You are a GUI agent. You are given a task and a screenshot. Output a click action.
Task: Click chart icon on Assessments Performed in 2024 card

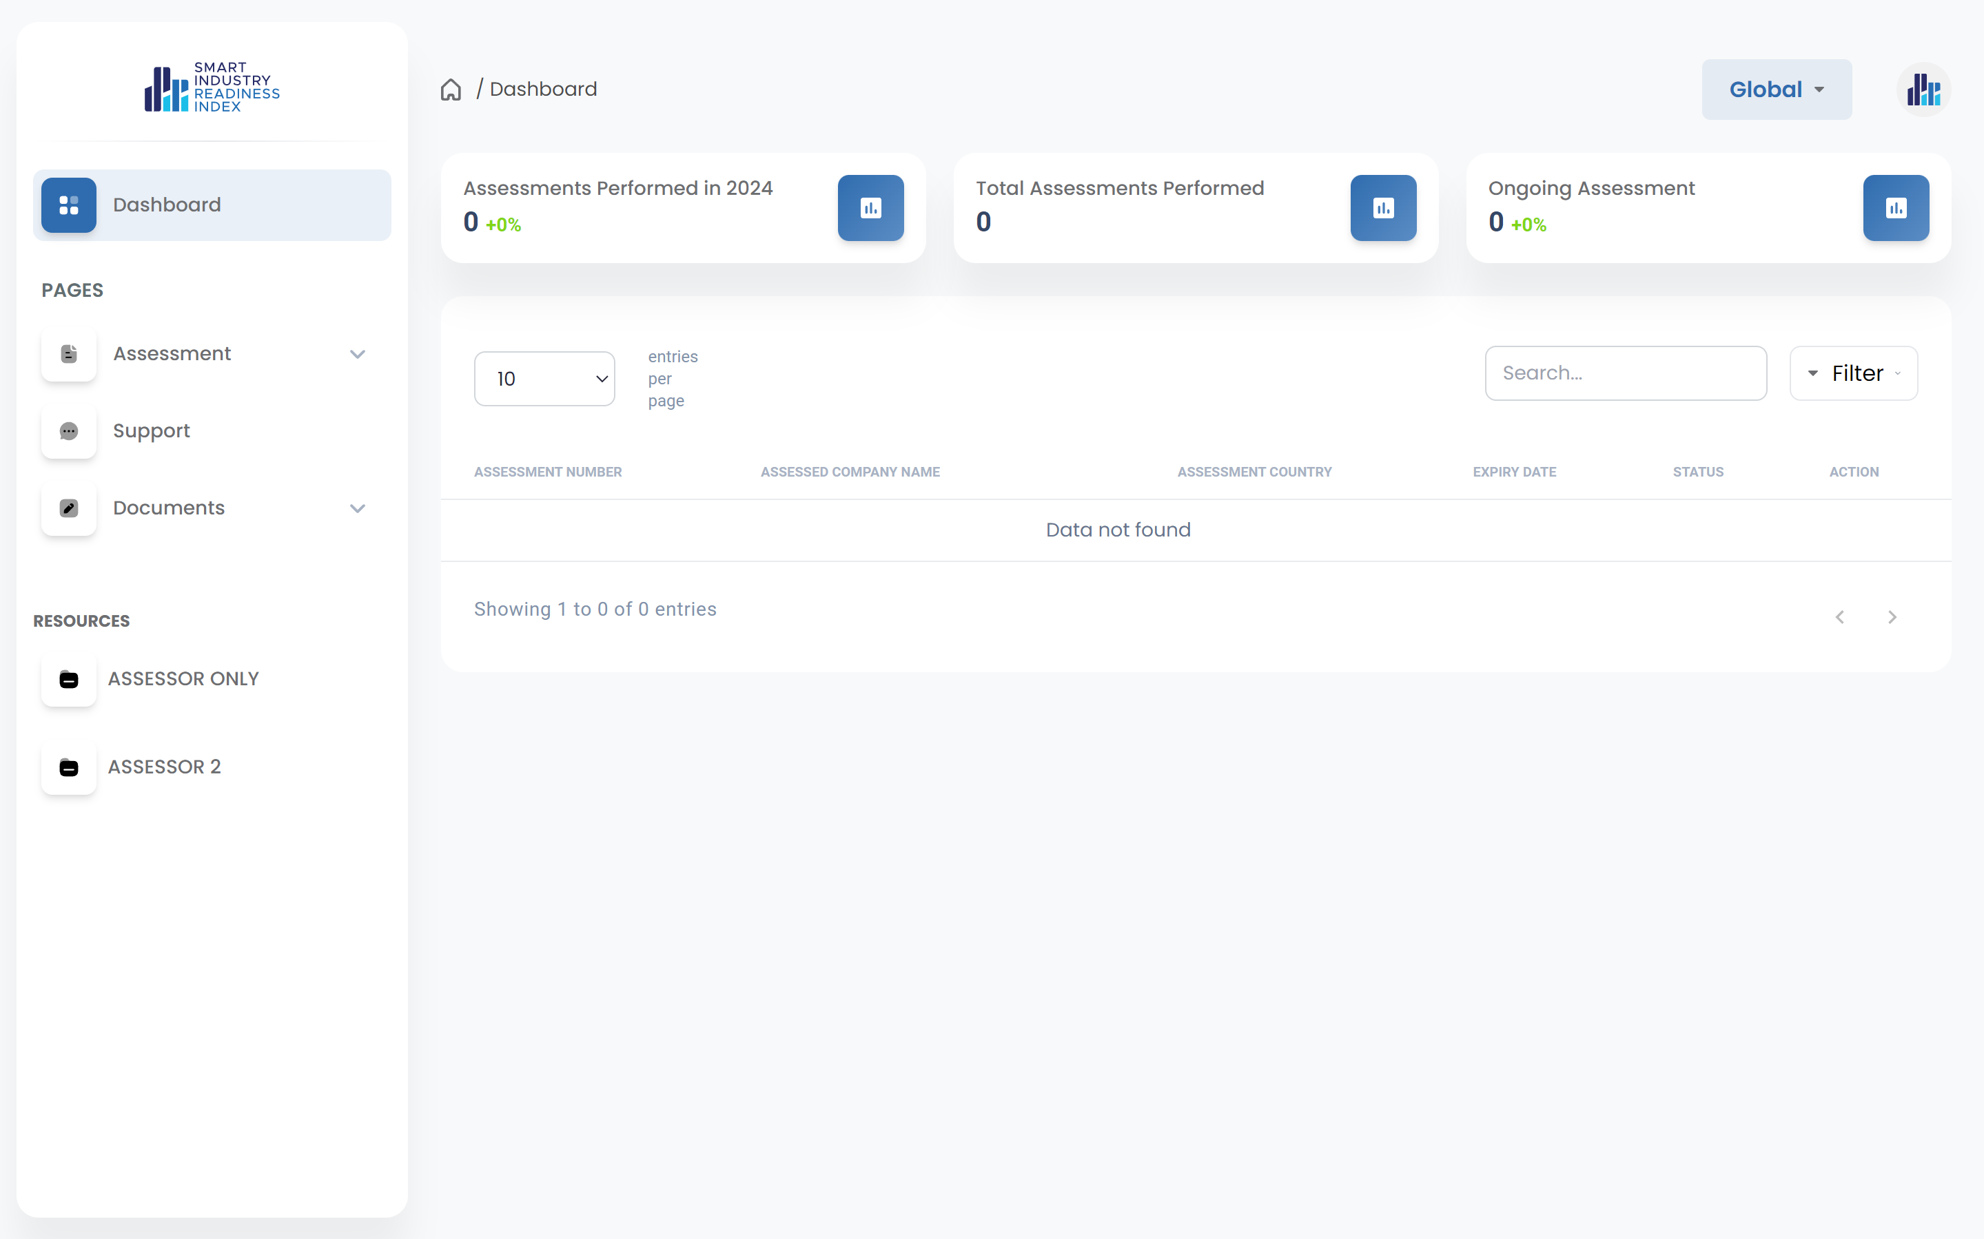click(x=870, y=208)
